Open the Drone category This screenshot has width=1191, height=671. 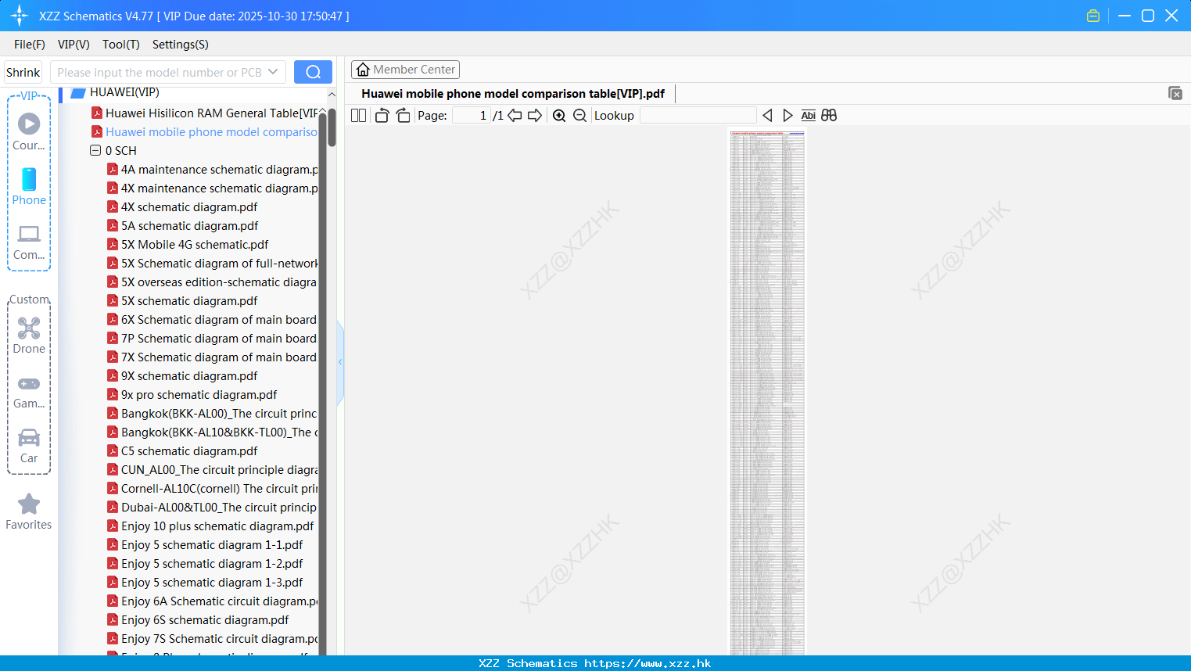(29, 335)
